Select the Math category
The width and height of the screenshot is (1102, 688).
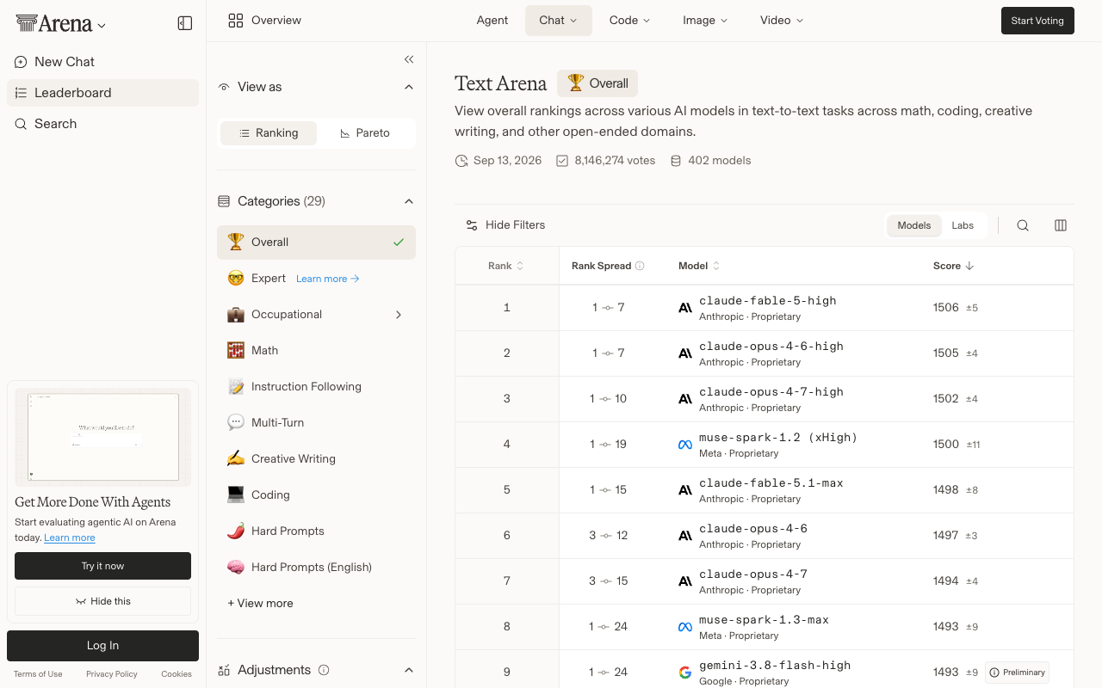(316, 351)
